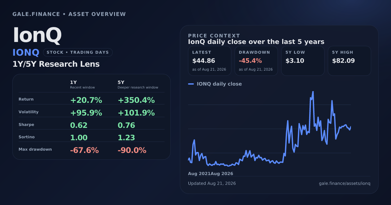The width and height of the screenshot is (391, 205).
Task: Click the 1Y max drawdown -67.6%
Action: 84,150
